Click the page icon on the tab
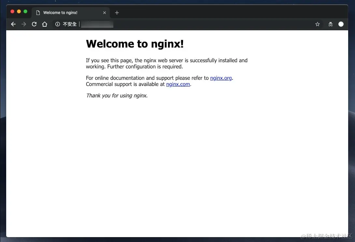The image size is (355, 242). tap(38, 13)
